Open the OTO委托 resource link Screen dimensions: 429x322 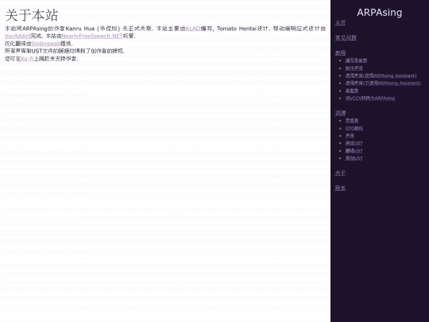point(354,128)
